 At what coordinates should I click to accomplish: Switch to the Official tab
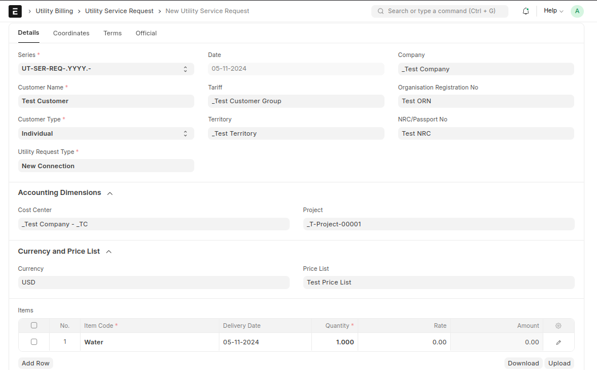pos(146,33)
